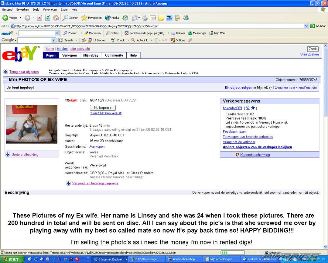Open the browser Home page icon
The height and width of the screenshot is (263, 328).
pos(56,18)
